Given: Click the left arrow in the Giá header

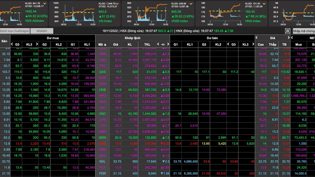Looking at the screenshot, I should coord(256,37).
